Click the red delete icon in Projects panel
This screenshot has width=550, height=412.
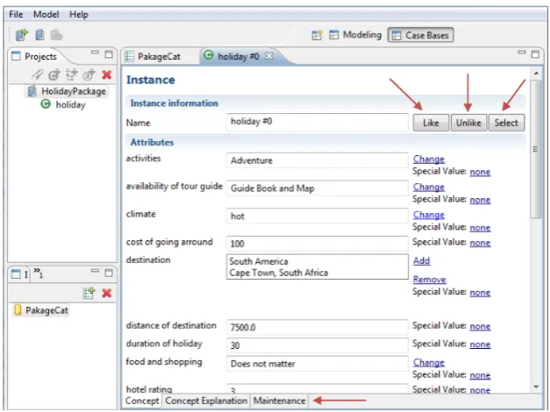tap(107, 75)
